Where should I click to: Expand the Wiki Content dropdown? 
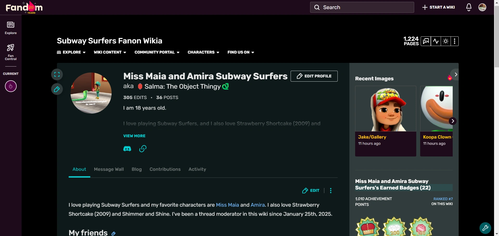tap(110, 52)
